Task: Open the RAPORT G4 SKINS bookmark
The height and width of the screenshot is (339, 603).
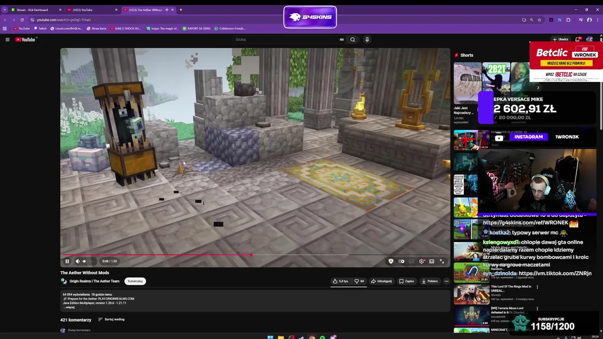Action: point(196,29)
